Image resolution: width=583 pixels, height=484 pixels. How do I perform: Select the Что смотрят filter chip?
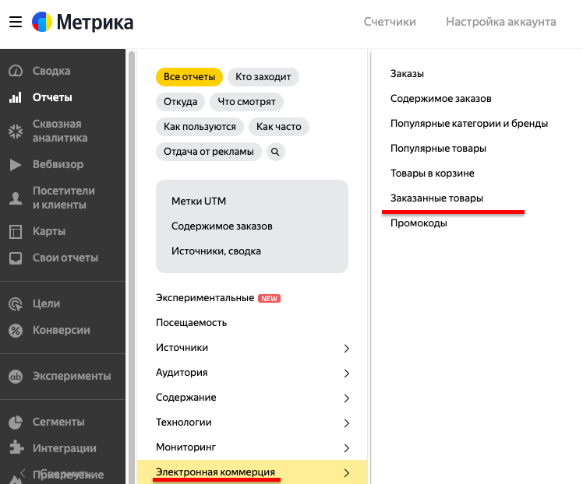[246, 102]
